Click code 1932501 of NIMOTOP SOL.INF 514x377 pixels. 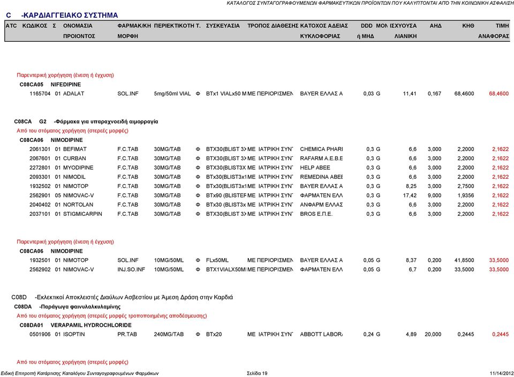(40, 260)
